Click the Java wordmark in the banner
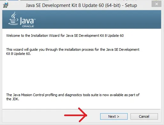This screenshot has width=164, height=125. pos(28,21)
